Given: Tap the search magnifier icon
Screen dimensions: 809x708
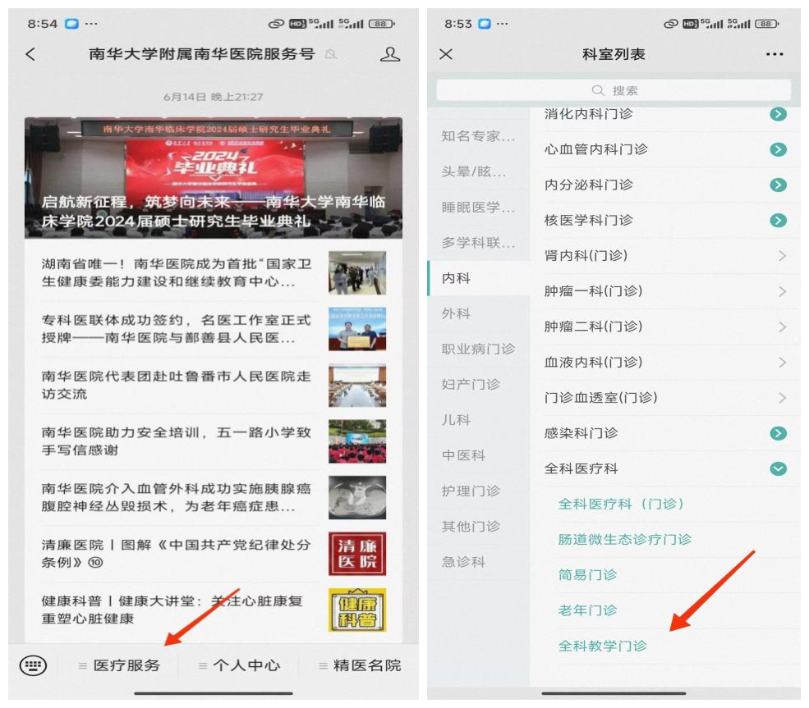Looking at the screenshot, I should [598, 91].
